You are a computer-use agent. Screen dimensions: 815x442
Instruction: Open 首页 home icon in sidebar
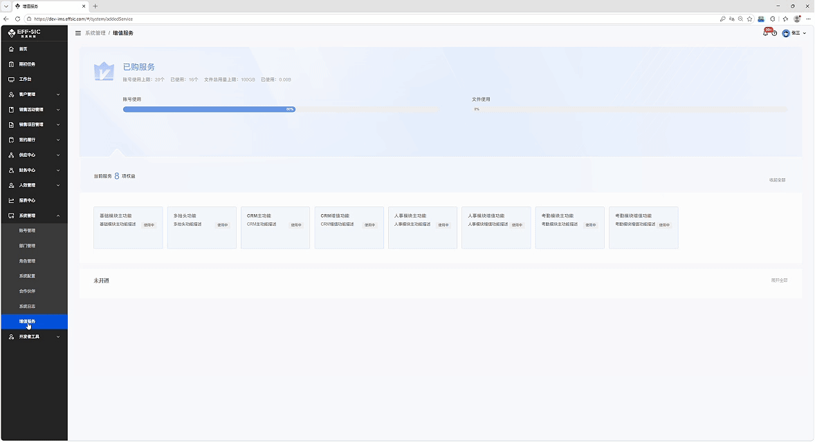12,49
